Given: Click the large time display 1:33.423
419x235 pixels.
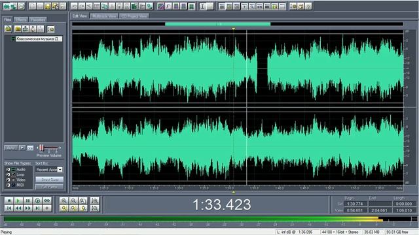Looking at the screenshot, I should coord(222,204).
